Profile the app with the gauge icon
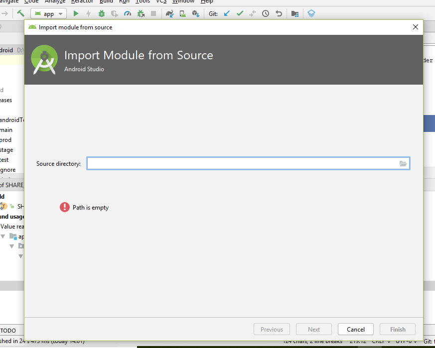The width and height of the screenshot is (435, 348). point(127,13)
